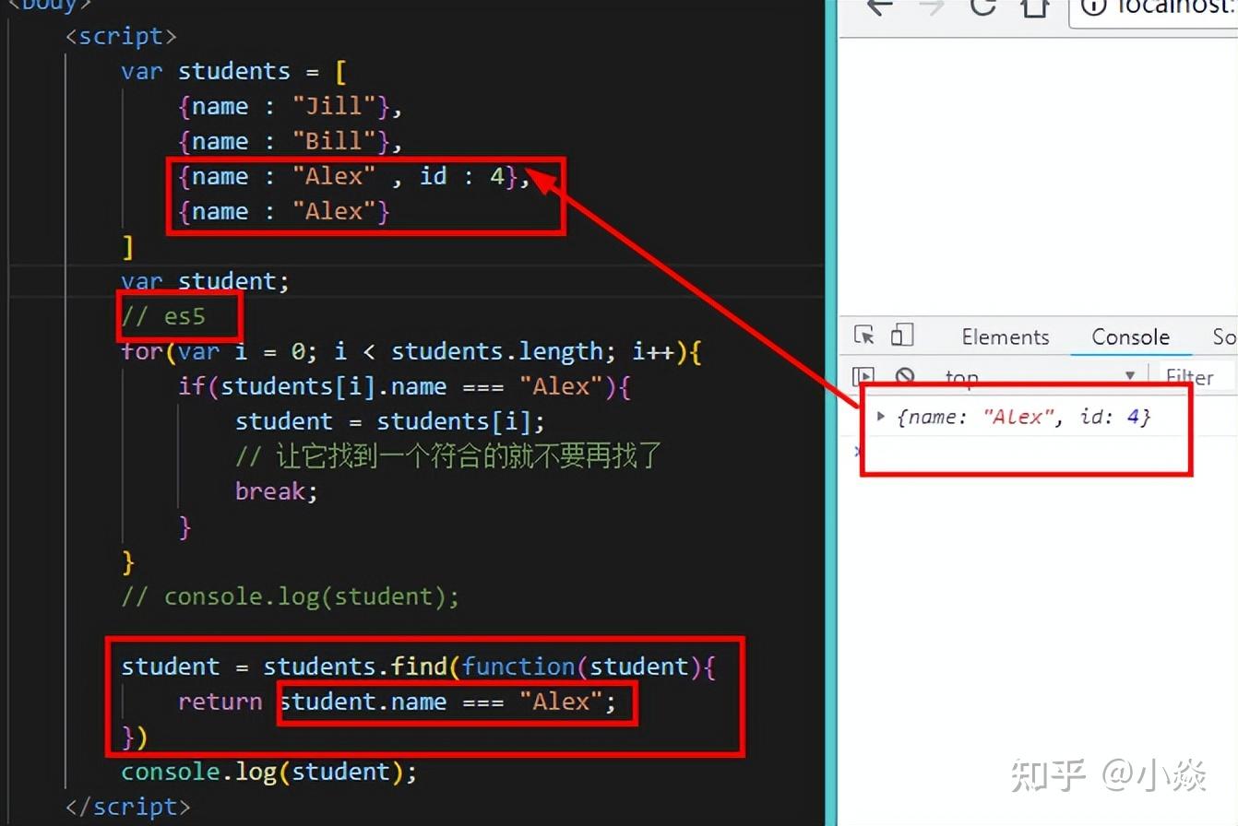
Task: Go back using the browser back arrow
Action: (x=880, y=7)
